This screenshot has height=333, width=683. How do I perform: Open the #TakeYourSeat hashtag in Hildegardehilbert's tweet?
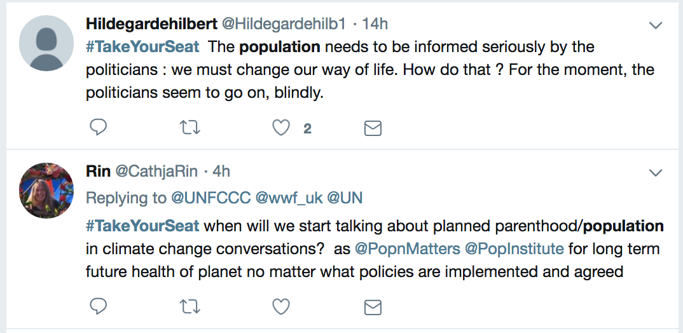[x=142, y=47]
